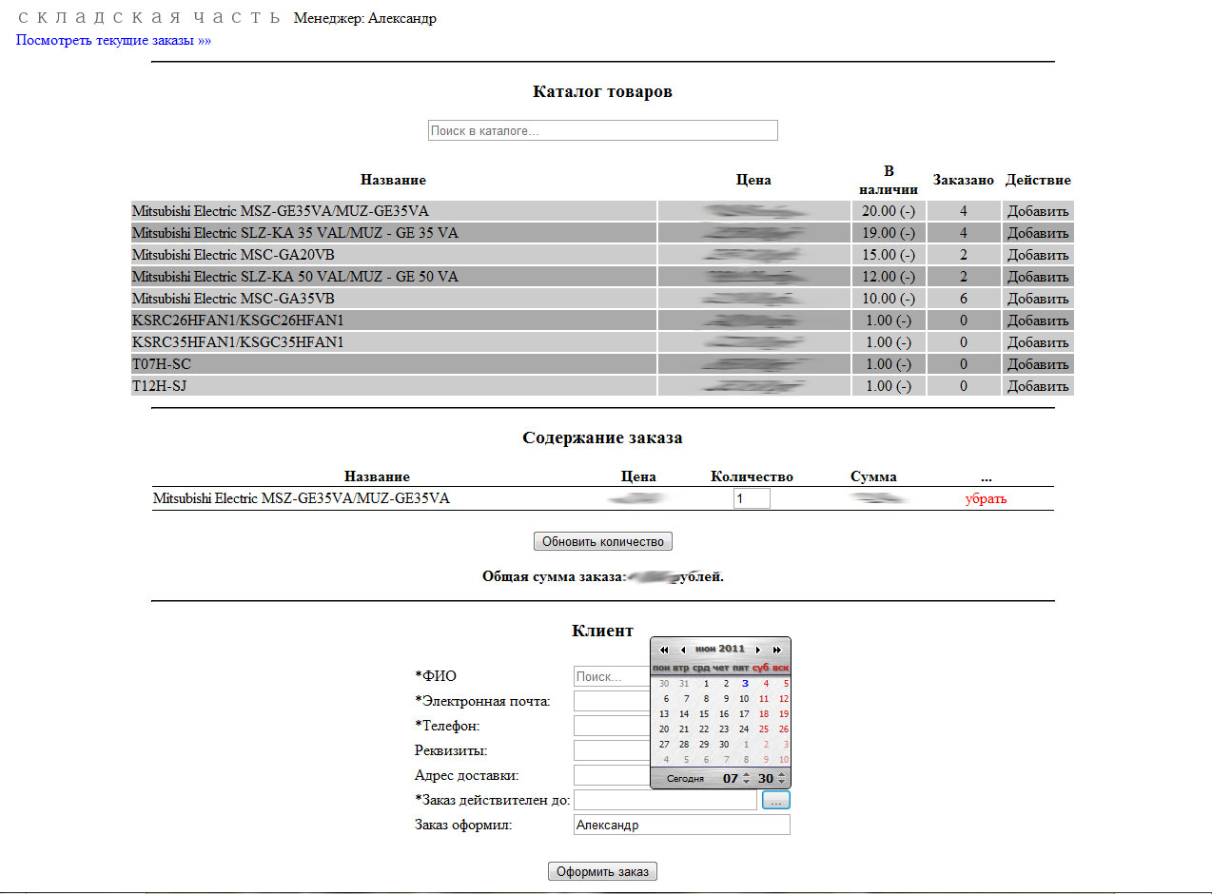Go to previous month in calendar

pyautogui.click(x=682, y=649)
